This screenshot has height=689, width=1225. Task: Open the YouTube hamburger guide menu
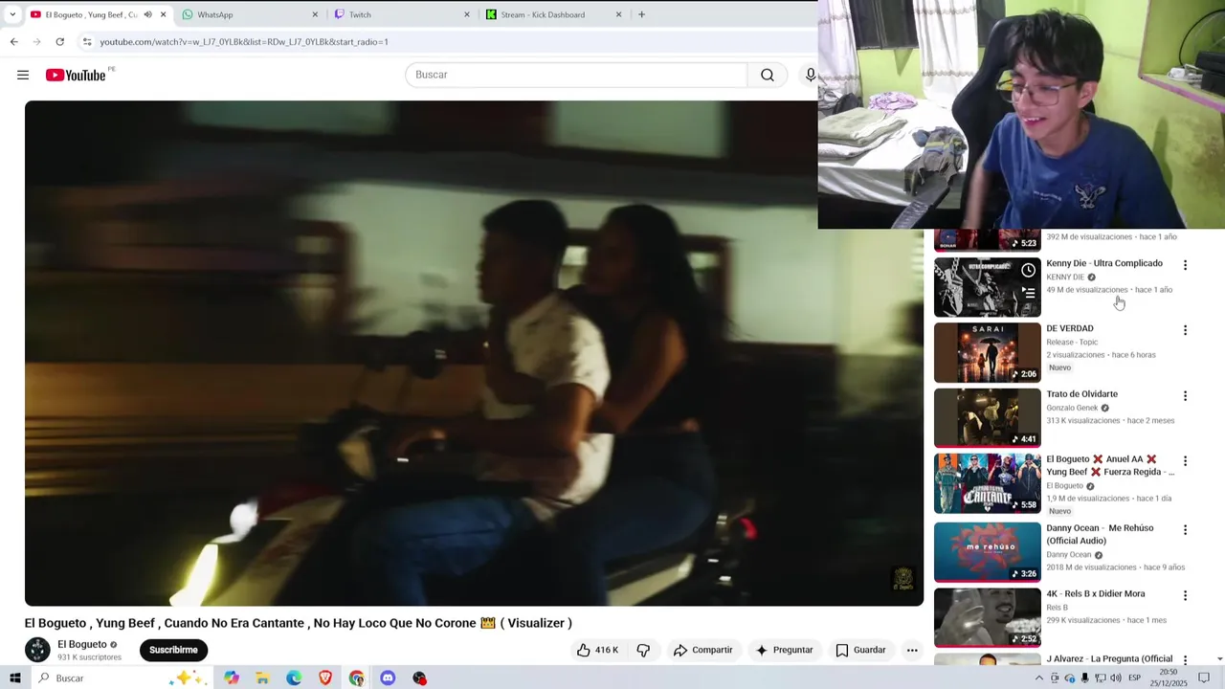pos(23,75)
